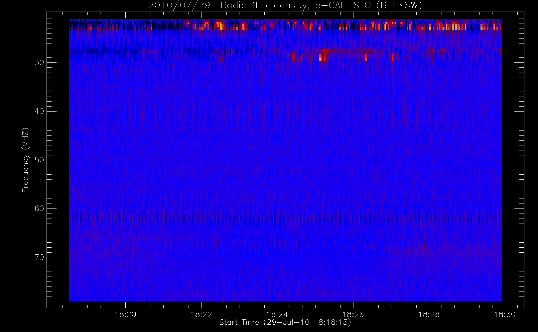Click the 18:30 time tick label

pos(504,314)
